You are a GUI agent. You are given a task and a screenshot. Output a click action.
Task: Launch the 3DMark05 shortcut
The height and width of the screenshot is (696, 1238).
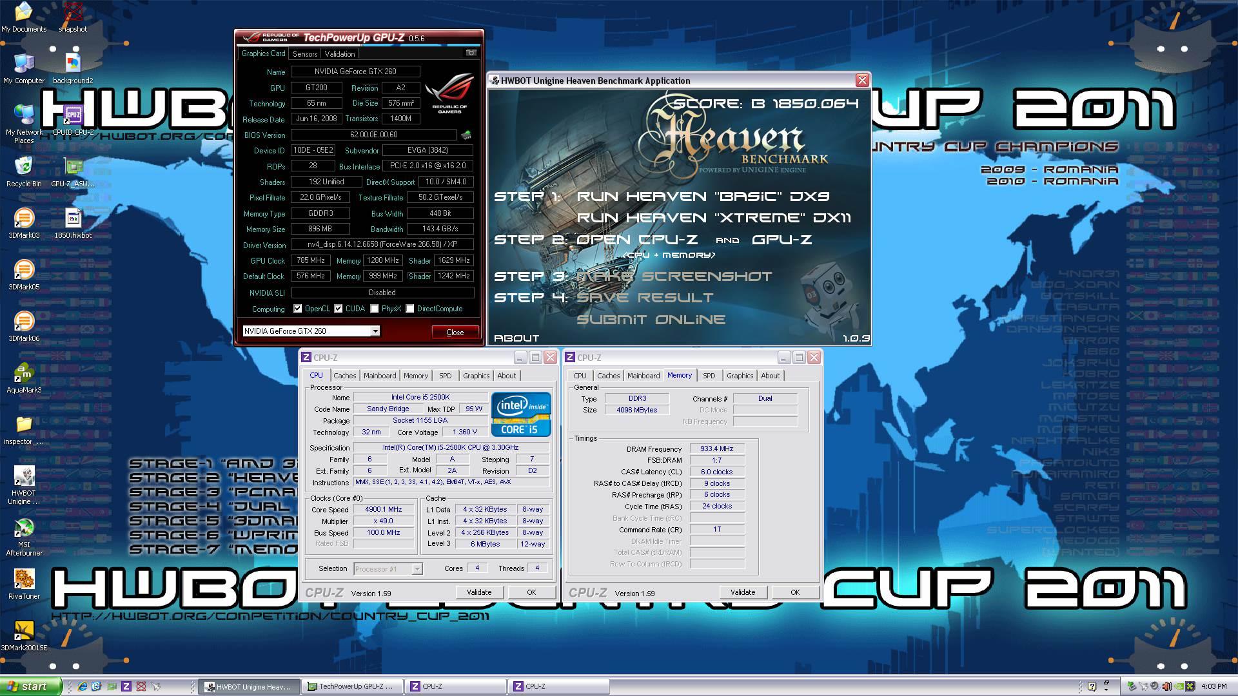[x=24, y=275]
